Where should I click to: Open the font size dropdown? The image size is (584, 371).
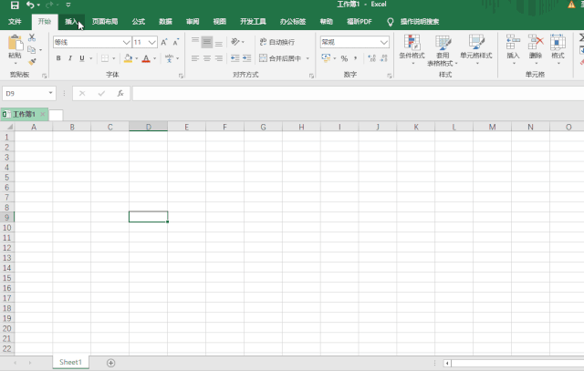point(151,43)
